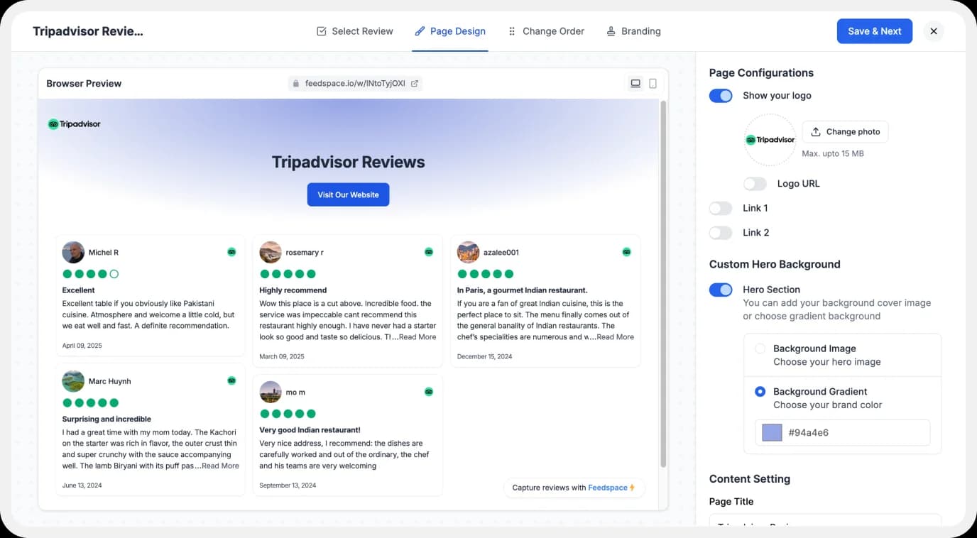
Task: Close the editor with the X button
Action: coord(934,31)
